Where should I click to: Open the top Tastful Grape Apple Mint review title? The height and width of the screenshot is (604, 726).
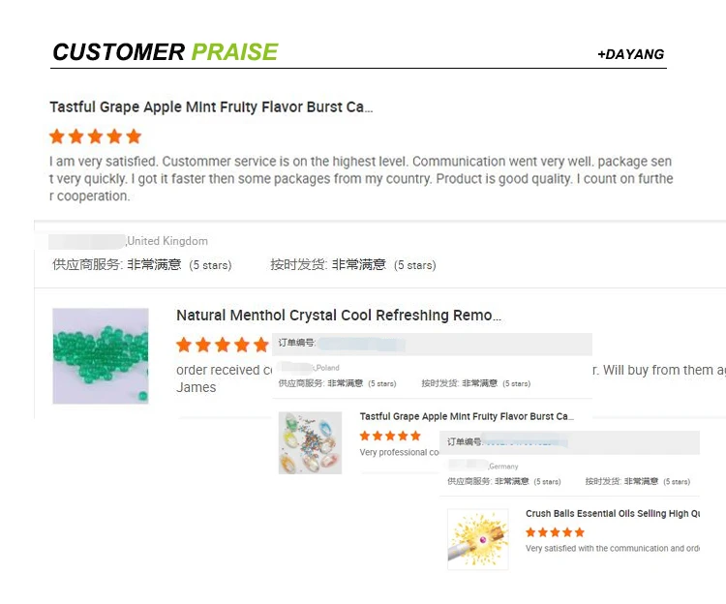point(211,106)
